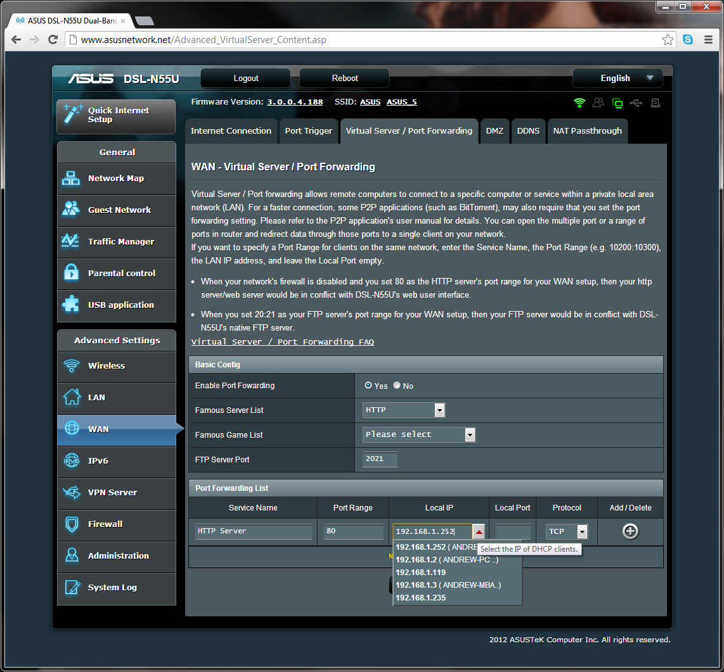Image resolution: width=724 pixels, height=672 pixels.
Task: Go back to the previous page
Action: pos(16,40)
